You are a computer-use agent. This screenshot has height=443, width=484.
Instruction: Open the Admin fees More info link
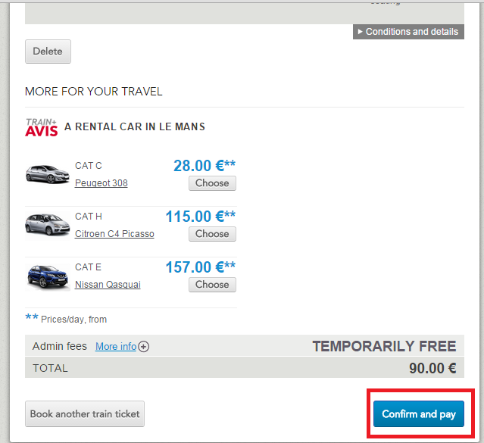(x=116, y=347)
